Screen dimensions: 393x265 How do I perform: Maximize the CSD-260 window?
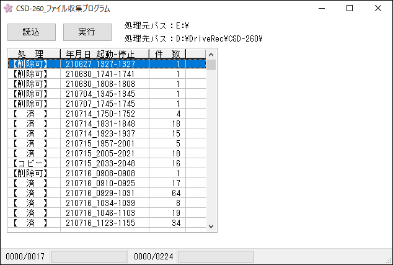point(350,8)
